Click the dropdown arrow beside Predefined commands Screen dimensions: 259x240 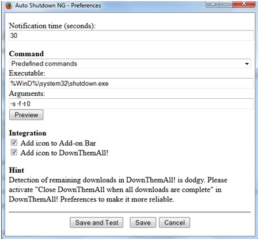click(247, 64)
